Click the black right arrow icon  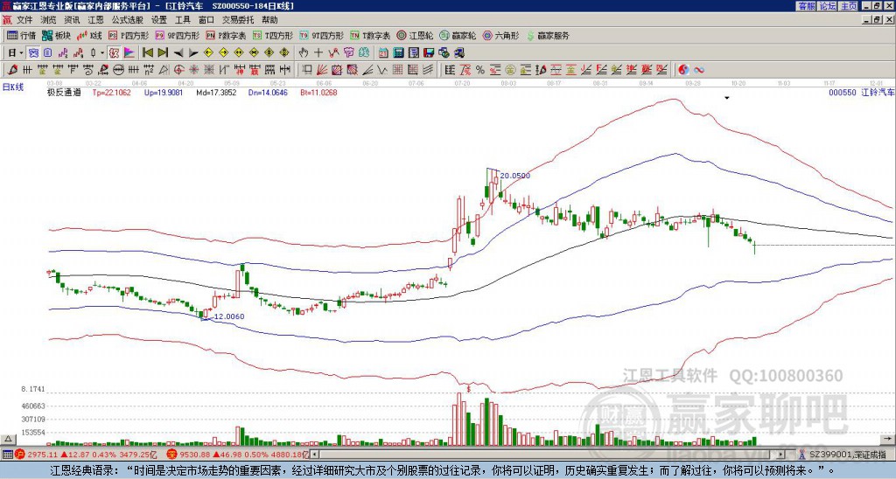[193, 53]
